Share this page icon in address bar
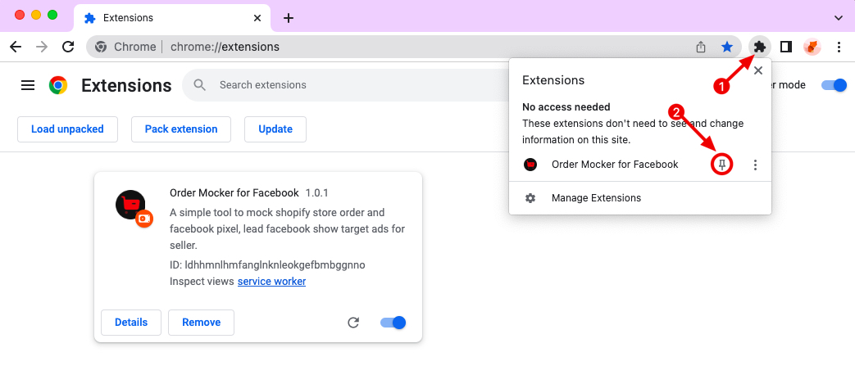This screenshot has width=855, height=384. pyautogui.click(x=701, y=47)
